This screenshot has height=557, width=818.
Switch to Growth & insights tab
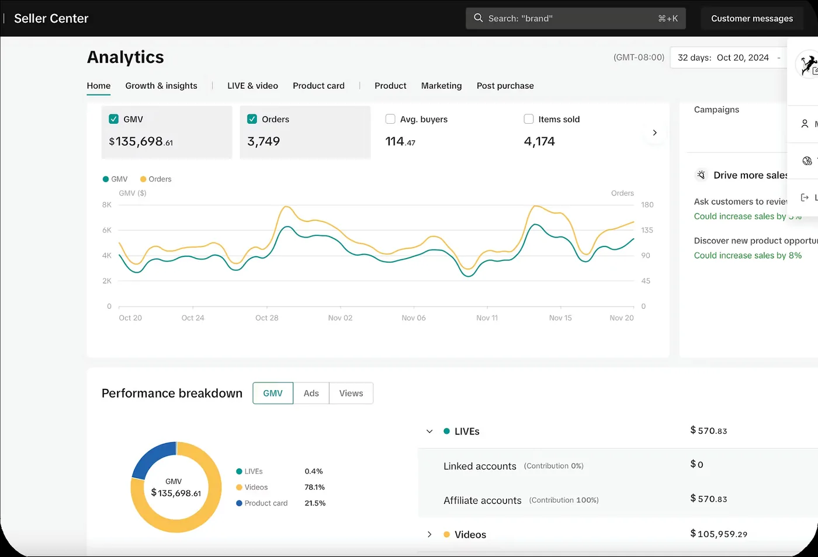tap(161, 86)
